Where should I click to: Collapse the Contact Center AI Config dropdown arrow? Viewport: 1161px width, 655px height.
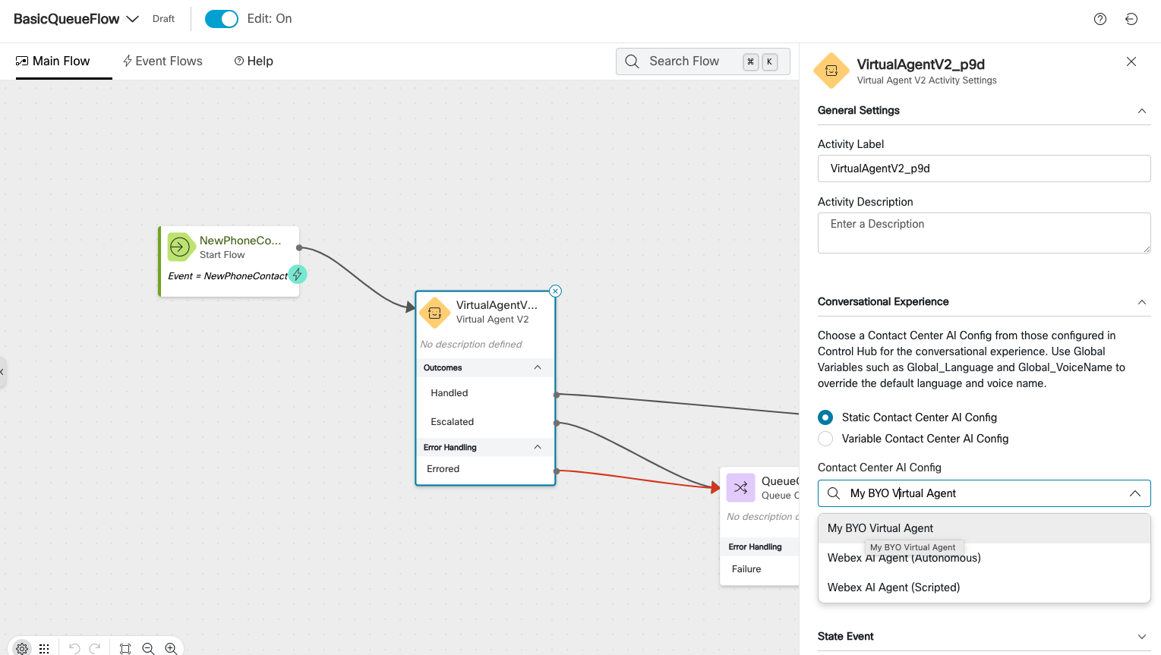1135,493
